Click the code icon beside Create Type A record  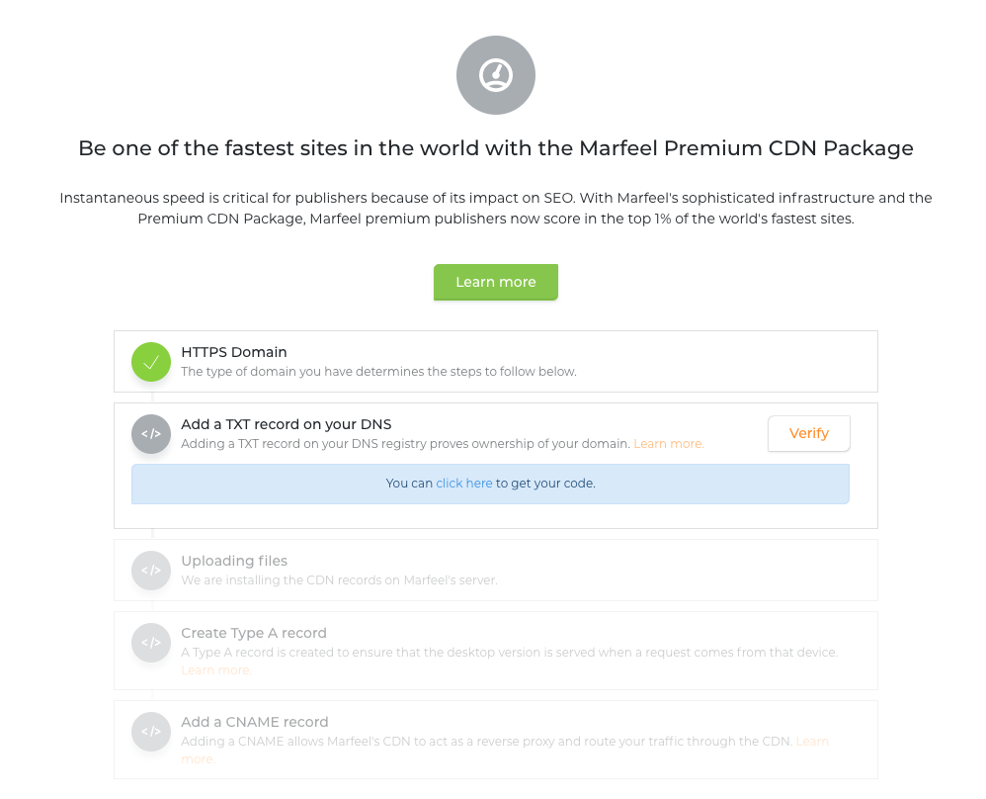coord(151,642)
